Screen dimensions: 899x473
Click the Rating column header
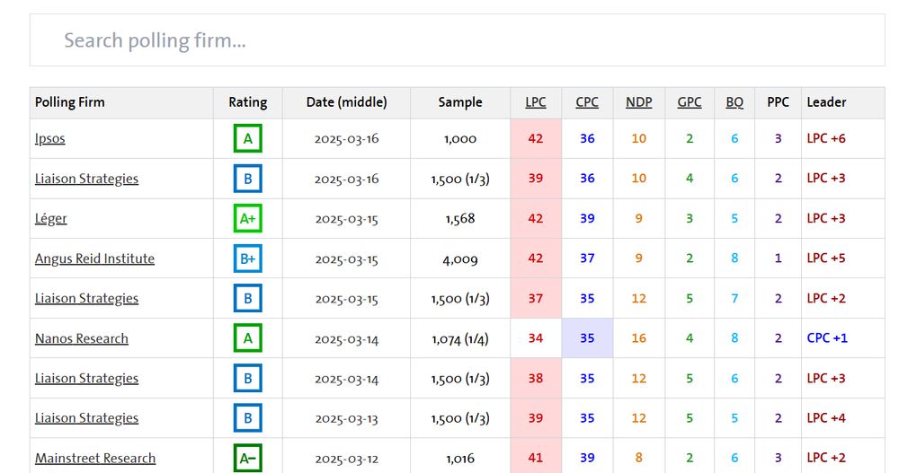248,102
